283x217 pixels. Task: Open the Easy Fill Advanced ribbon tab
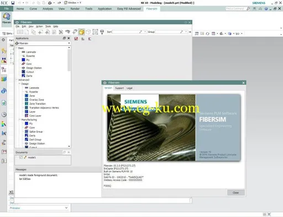click(129, 9)
